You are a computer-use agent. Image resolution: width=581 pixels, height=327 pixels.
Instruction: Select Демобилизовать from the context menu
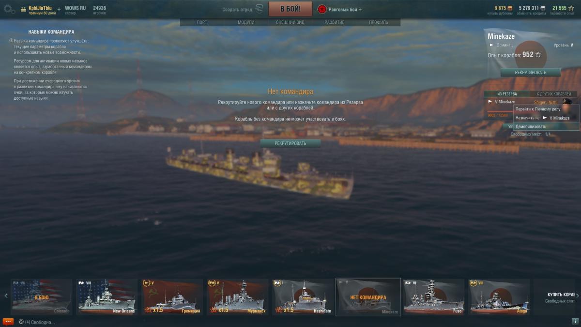click(547, 126)
